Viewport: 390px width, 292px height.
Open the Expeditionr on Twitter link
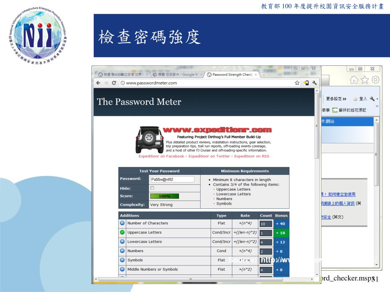click(x=209, y=156)
